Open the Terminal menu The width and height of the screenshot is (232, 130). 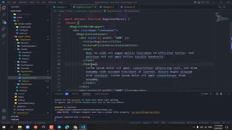point(52,2)
